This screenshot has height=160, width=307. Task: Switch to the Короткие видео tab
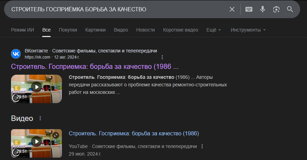pos(180,30)
